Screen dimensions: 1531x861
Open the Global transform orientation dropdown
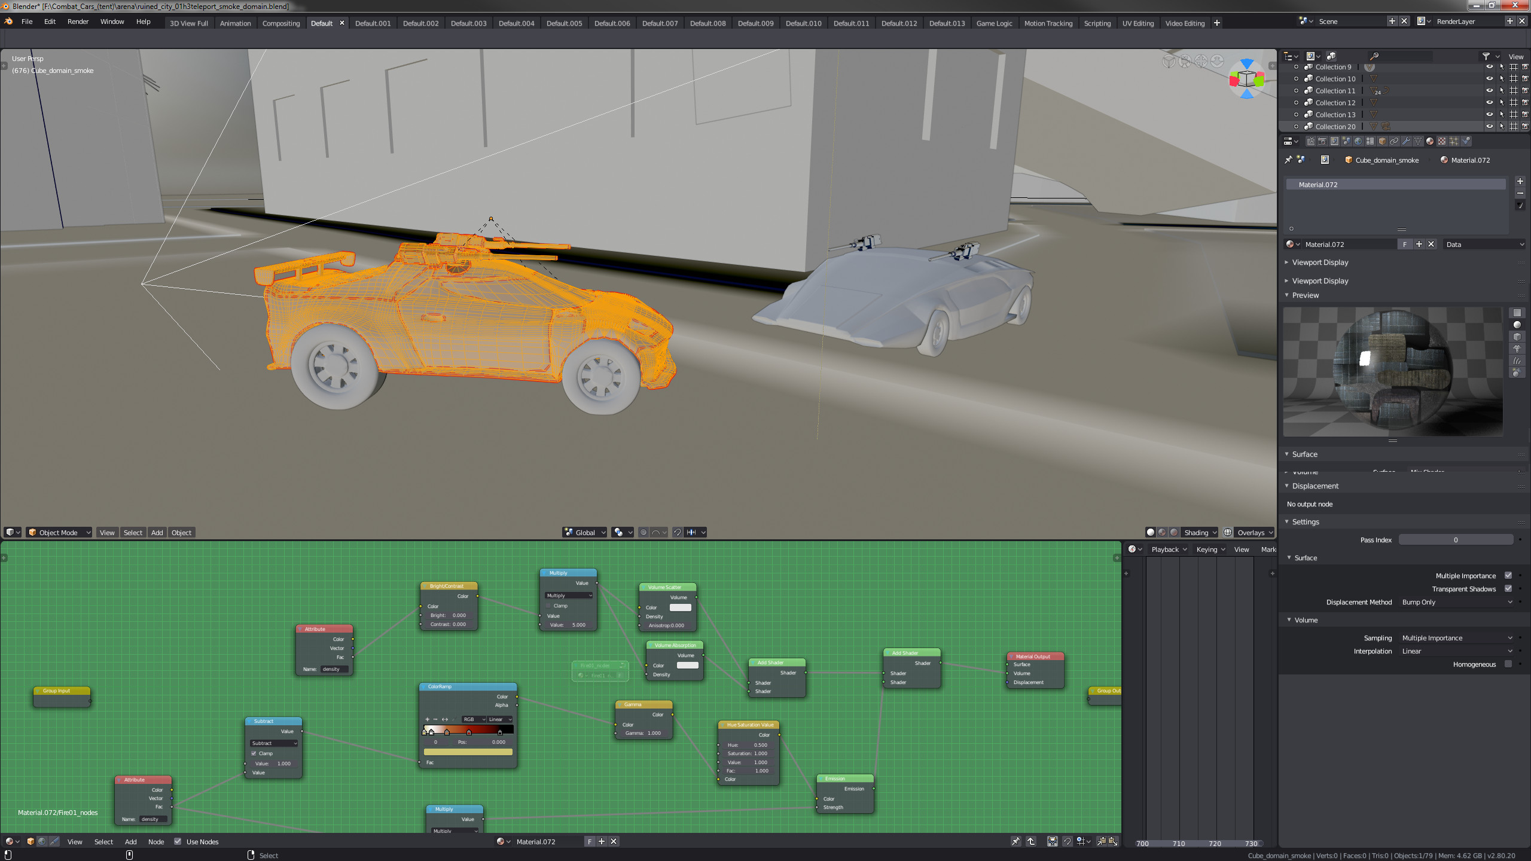(x=585, y=532)
